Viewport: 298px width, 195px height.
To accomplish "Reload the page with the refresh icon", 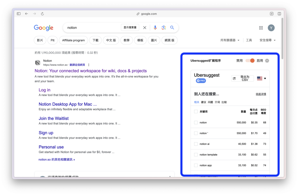I will [42, 14].
